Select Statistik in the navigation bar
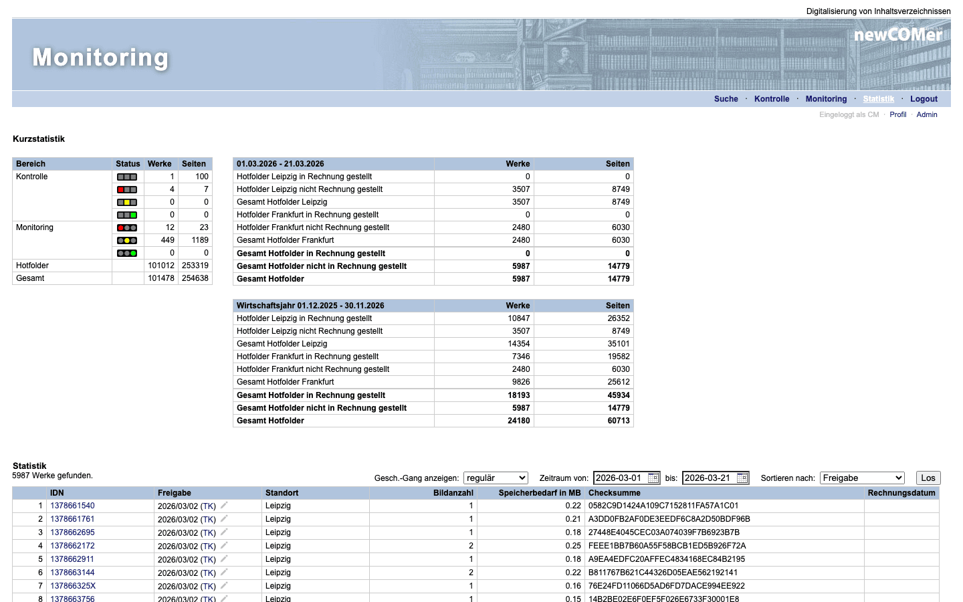This screenshot has height=602, width=963. [878, 99]
